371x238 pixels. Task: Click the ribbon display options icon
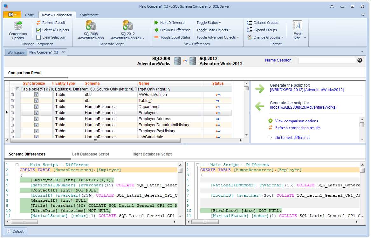[x=332, y=6]
